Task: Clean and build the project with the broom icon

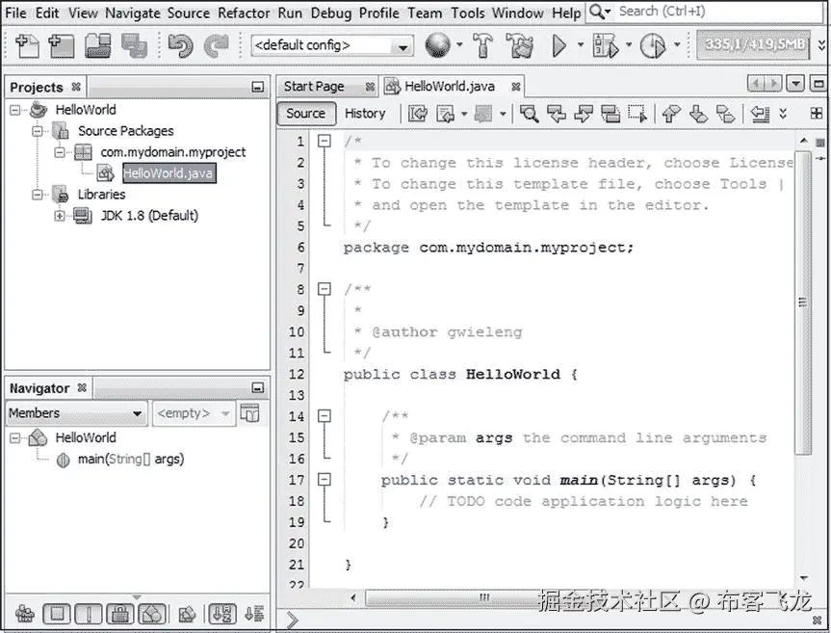Action: coord(520,45)
